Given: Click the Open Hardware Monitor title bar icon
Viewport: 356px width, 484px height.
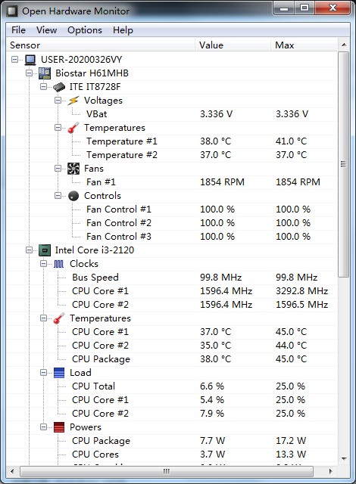Looking at the screenshot, I should coord(12,11).
